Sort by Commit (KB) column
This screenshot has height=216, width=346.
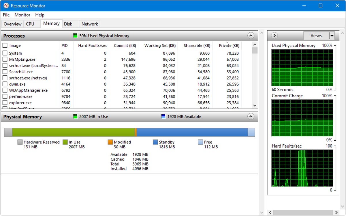[123, 45]
